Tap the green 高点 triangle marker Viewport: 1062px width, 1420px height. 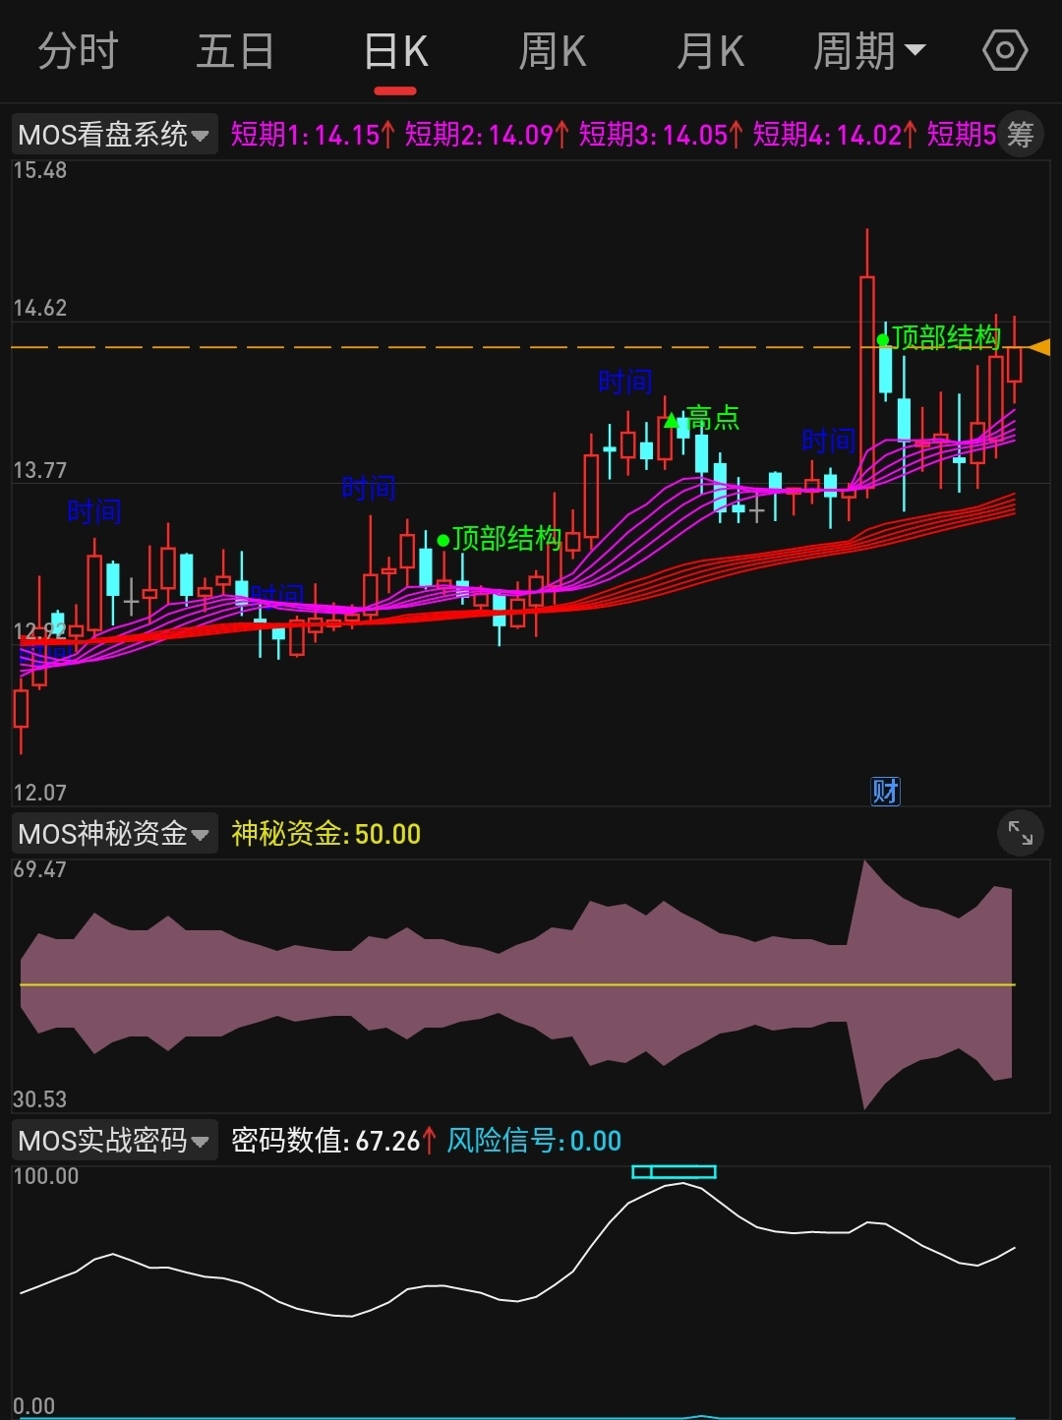[672, 421]
